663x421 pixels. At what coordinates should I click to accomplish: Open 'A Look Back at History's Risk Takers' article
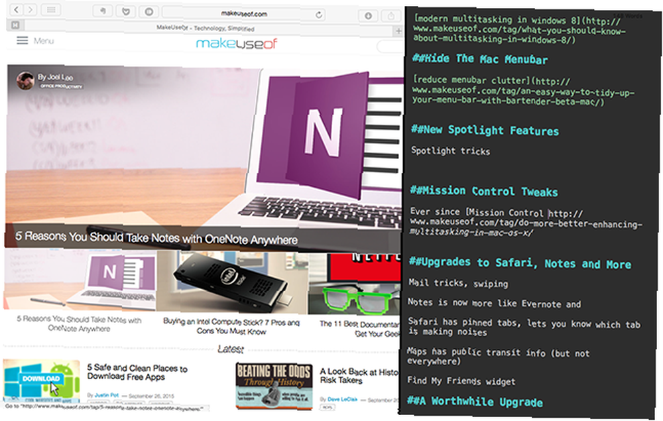(359, 376)
